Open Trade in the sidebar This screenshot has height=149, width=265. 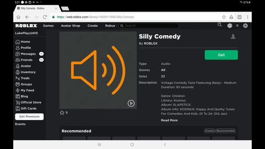coord(22,78)
